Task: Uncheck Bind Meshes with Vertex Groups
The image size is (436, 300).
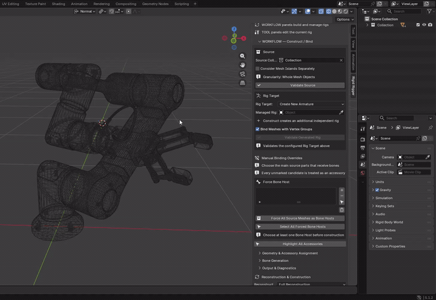Action: click(x=257, y=129)
